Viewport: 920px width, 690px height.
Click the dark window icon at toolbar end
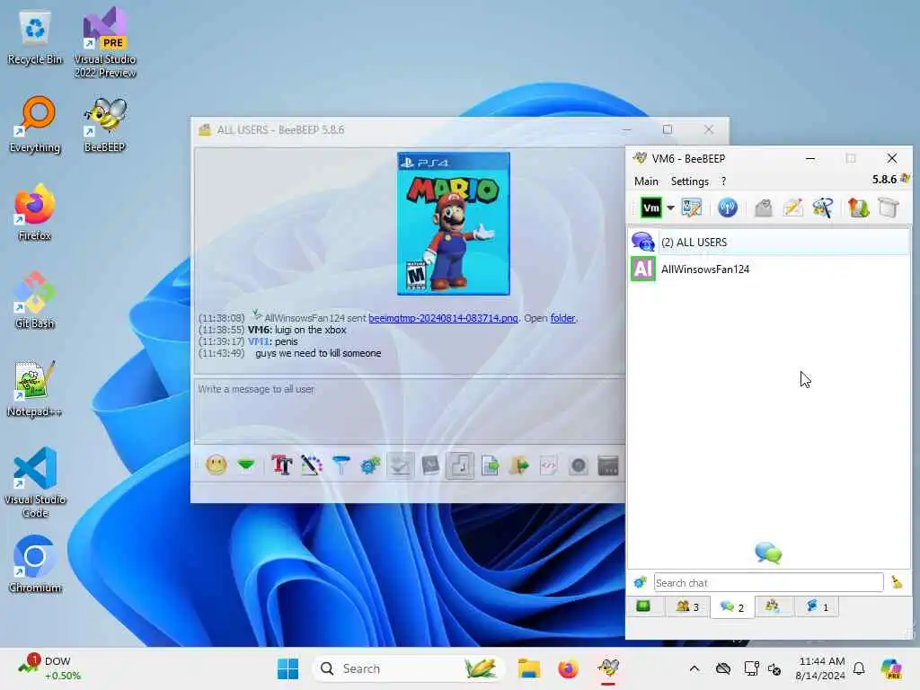[x=608, y=466]
